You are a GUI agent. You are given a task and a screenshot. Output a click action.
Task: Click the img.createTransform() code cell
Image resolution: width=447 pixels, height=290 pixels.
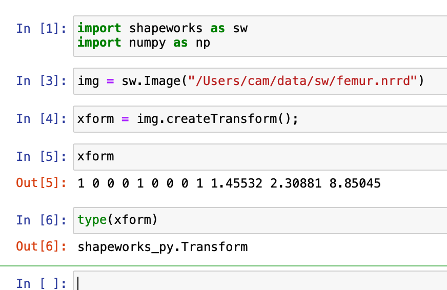(x=260, y=119)
